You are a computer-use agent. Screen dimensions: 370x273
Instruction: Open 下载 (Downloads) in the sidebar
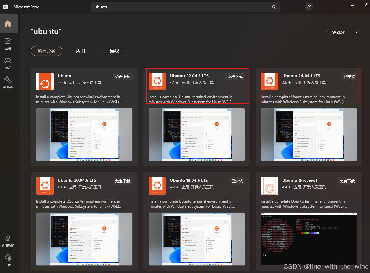[x=8, y=260]
